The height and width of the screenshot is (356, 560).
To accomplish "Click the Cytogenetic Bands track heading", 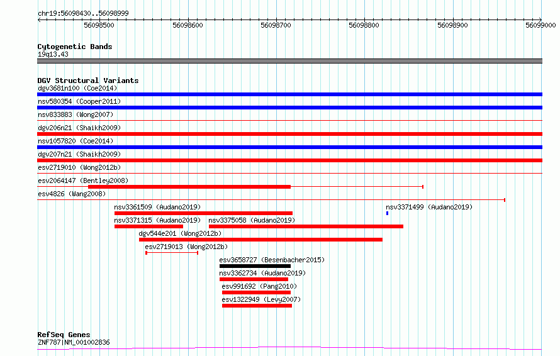I will [x=75, y=47].
